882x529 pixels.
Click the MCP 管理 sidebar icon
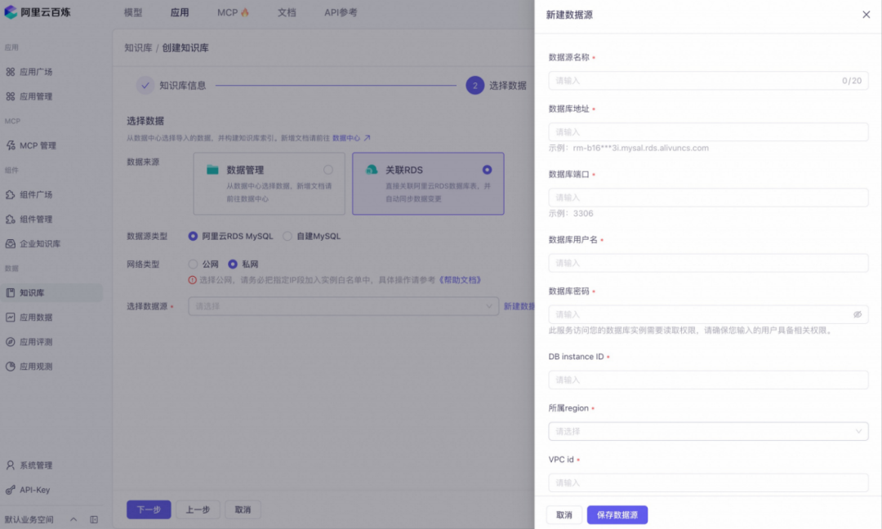click(x=10, y=145)
